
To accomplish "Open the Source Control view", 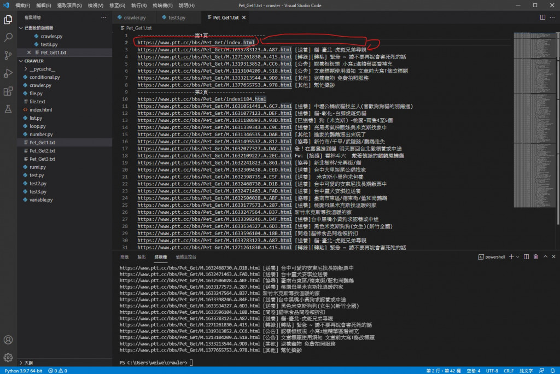I will pyautogui.click(x=8, y=55).
